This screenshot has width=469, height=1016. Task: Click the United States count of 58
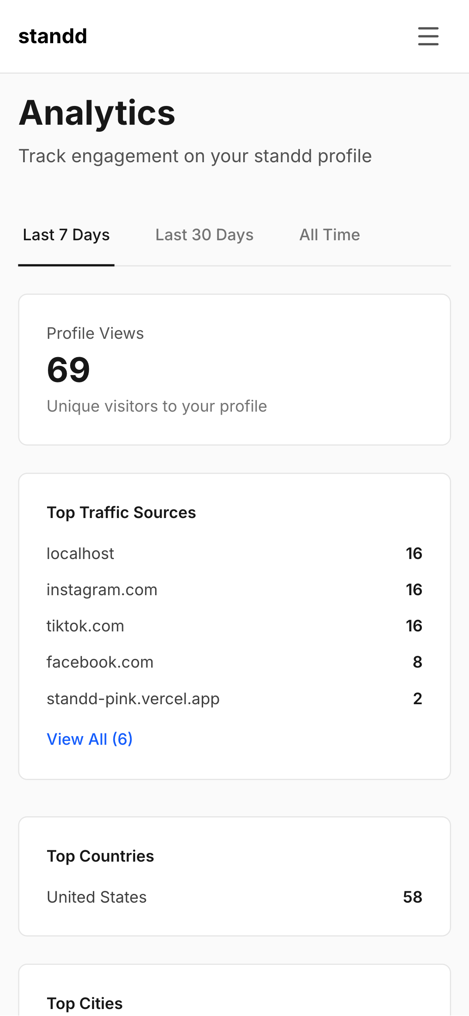click(413, 897)
